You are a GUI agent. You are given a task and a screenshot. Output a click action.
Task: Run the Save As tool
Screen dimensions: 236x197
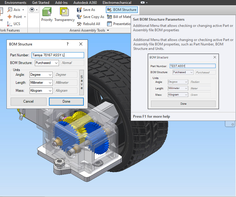tap(86, 10)
